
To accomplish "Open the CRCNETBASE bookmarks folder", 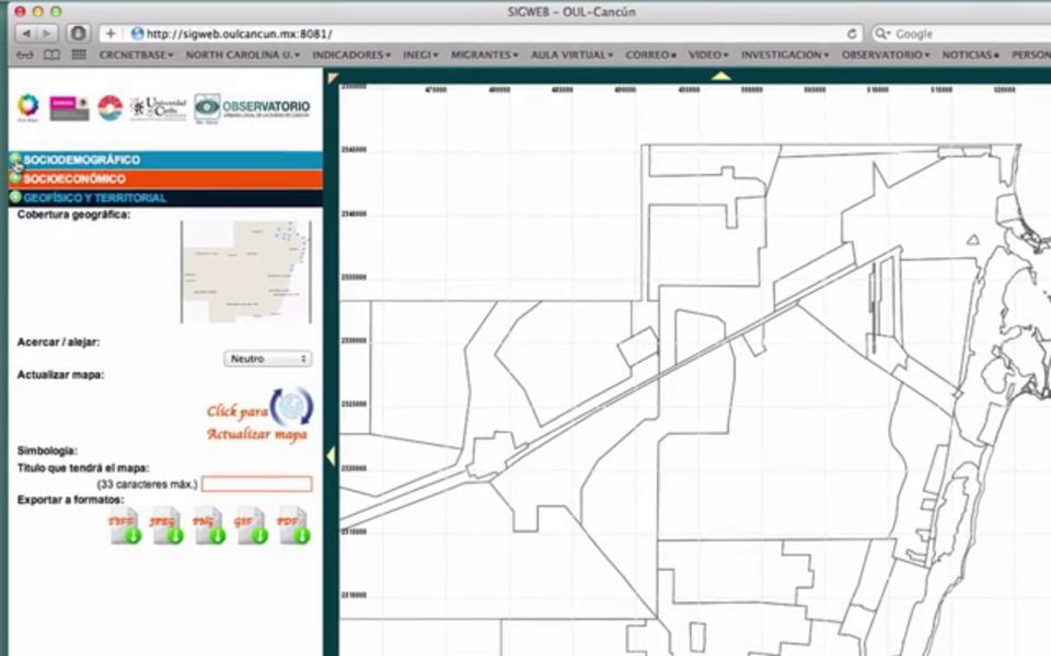I will tap(136, 55).
